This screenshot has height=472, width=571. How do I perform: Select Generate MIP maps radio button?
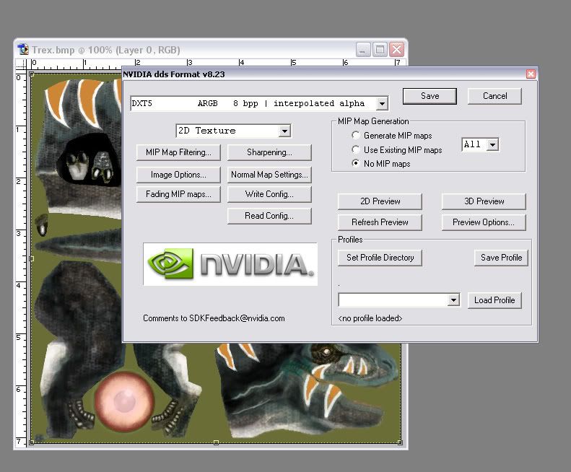point(356,135)
